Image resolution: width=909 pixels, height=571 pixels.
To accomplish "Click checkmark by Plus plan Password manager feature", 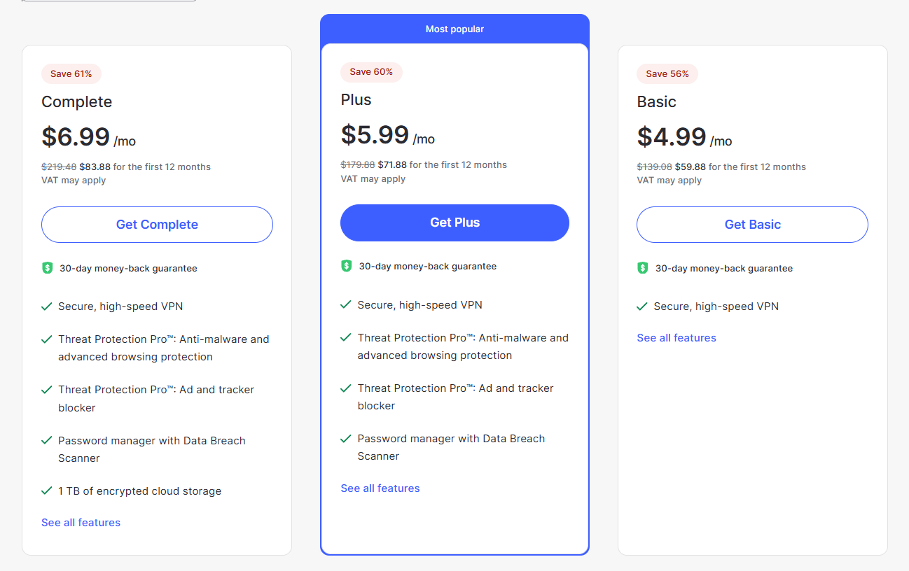I will coord(345,439).
